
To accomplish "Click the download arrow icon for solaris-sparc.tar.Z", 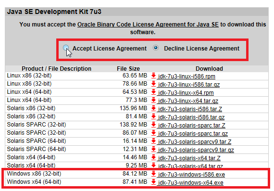I will click(154, 125).
